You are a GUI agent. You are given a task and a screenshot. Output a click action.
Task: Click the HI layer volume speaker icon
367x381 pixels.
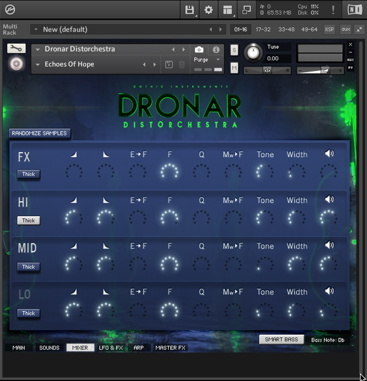point(329,199)
